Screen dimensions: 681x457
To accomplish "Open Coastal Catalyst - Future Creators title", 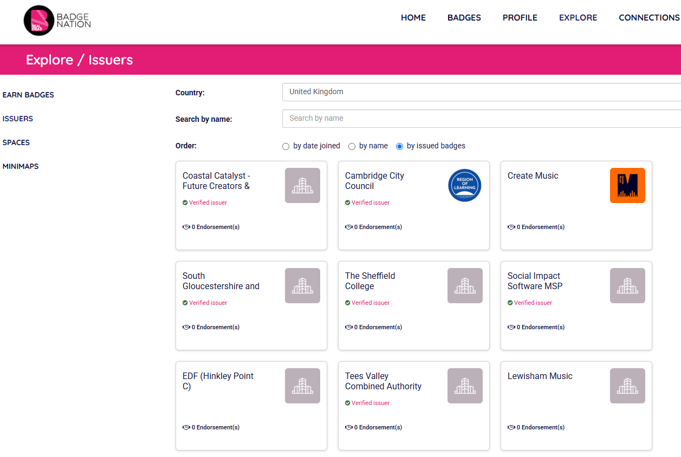I will click(x=216, y=181).
